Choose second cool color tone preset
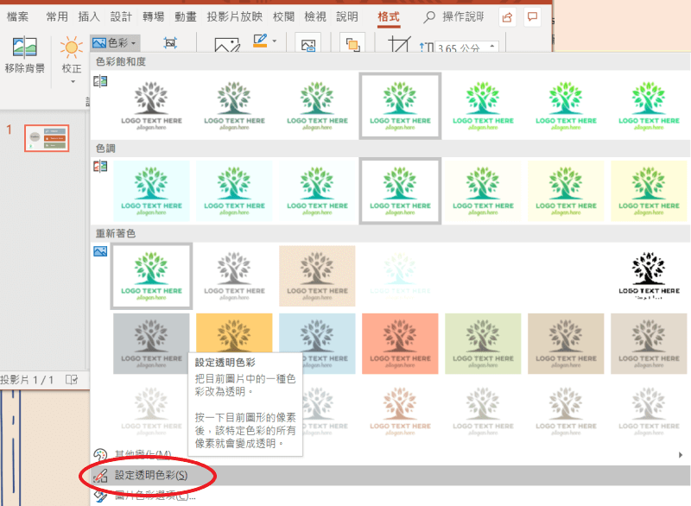This screenshot has width=691, height=506. pyautogui.click(x=234, y=191)
